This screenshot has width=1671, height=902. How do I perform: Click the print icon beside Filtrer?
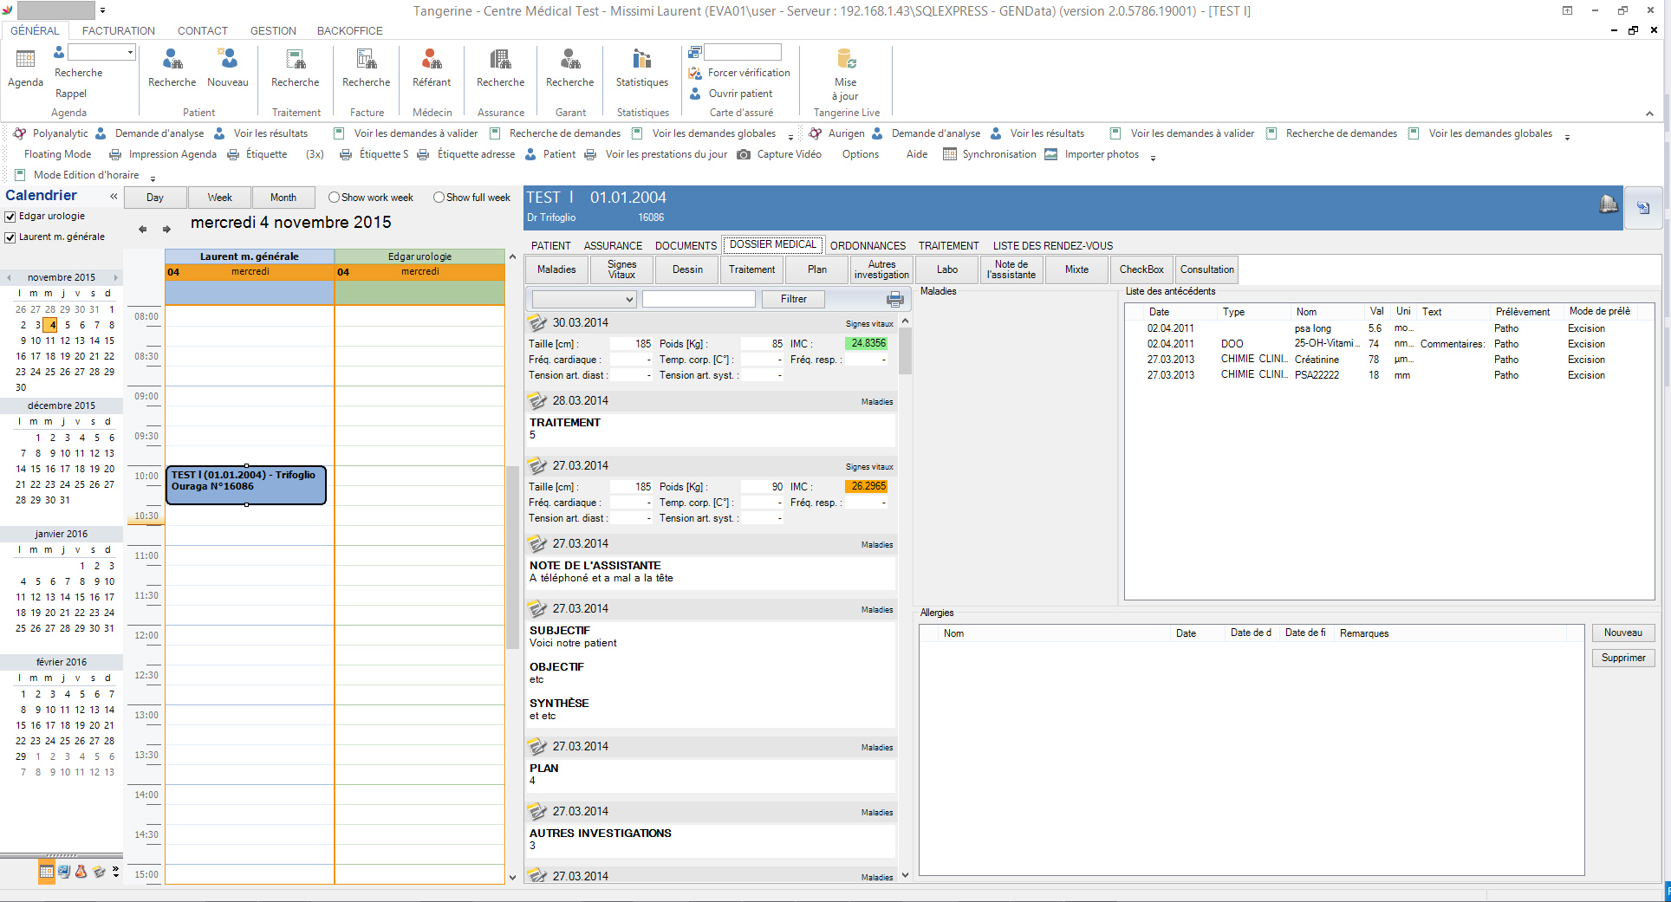(894, 300)
